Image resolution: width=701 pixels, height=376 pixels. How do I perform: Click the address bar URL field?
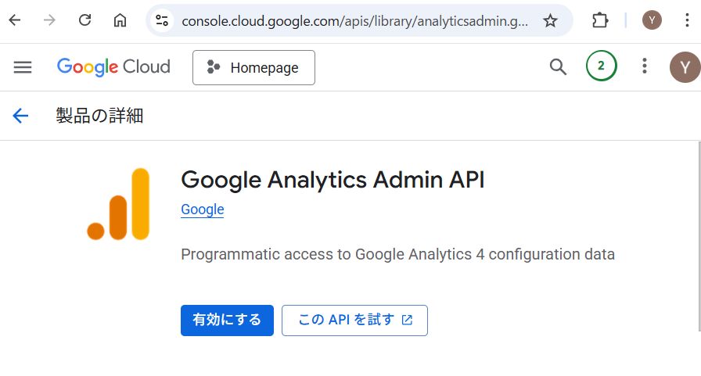pos(354,20)
